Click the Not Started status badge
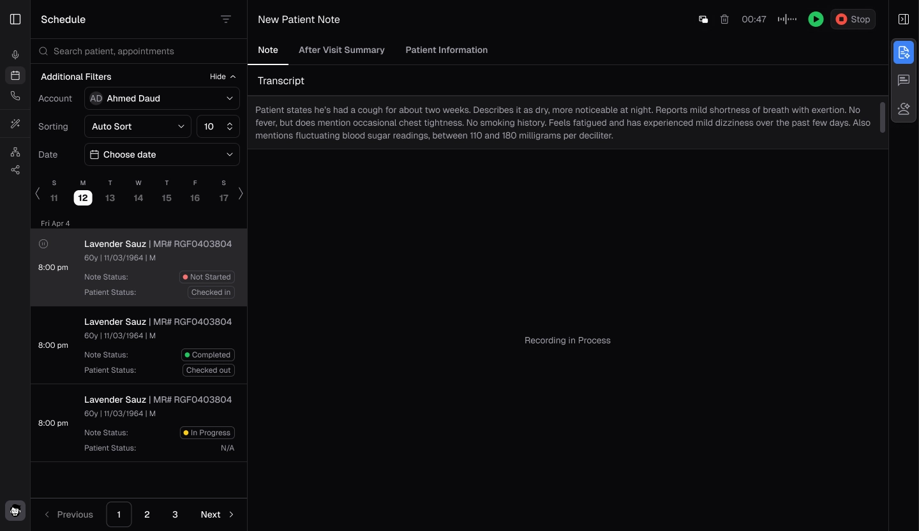 [x=207, y=277]
